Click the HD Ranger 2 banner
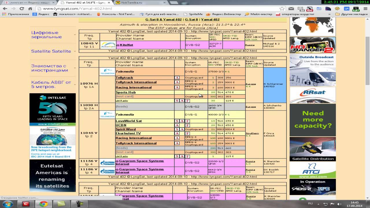 click(313, 45)
